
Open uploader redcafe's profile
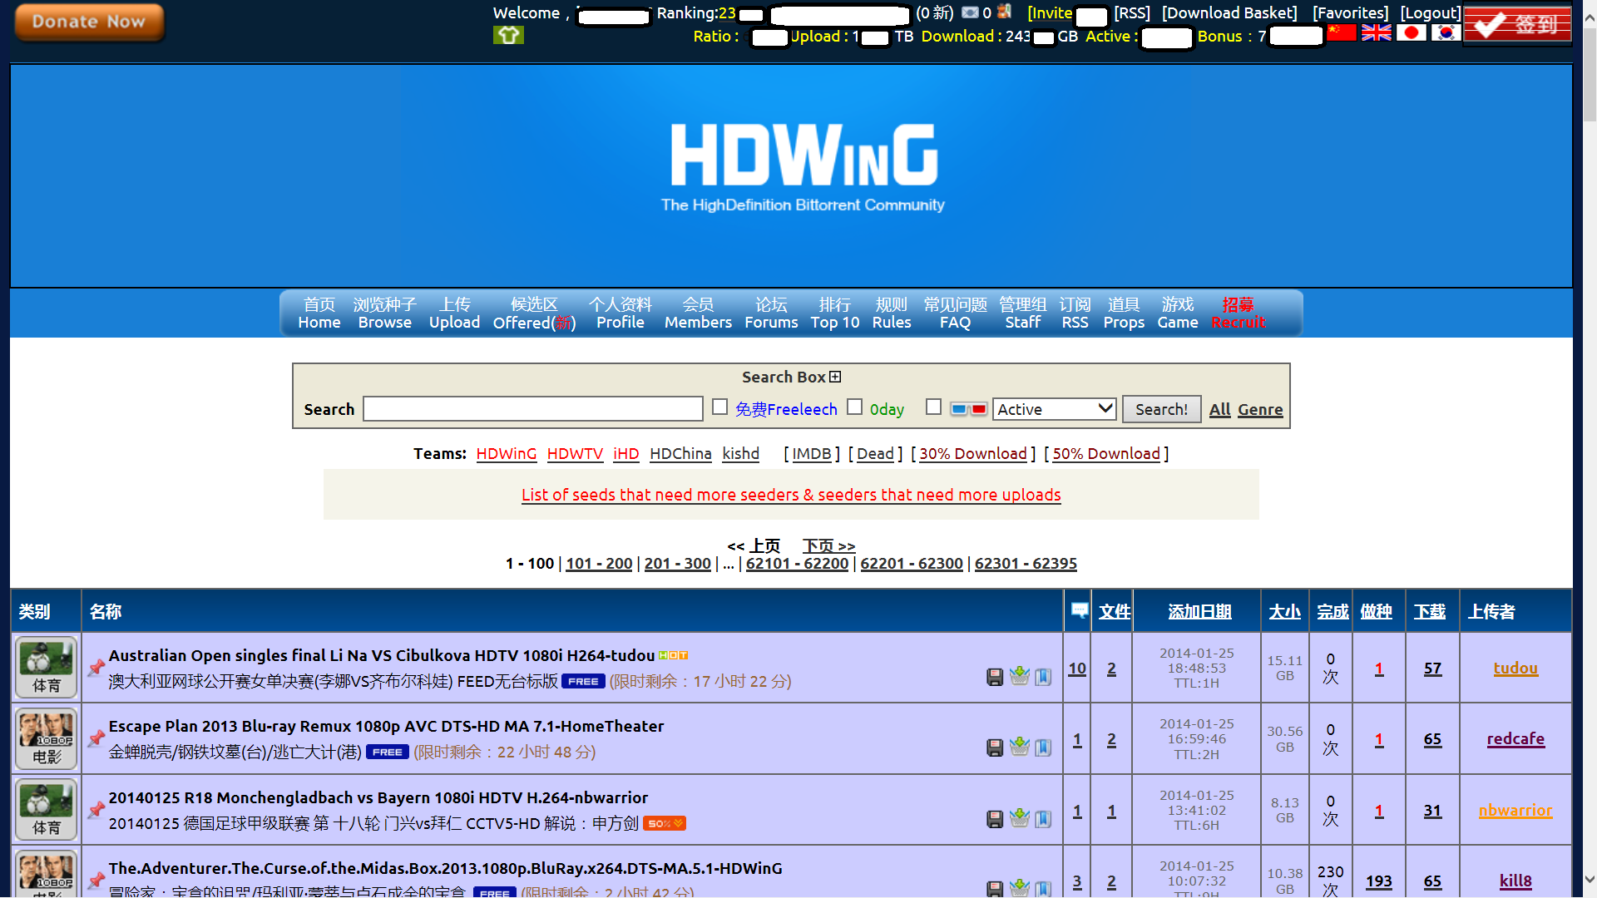tap(1515, 739)
